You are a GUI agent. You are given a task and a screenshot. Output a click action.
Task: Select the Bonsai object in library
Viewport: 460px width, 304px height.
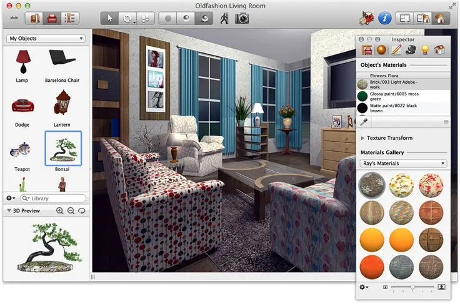(x=62, y=149)
